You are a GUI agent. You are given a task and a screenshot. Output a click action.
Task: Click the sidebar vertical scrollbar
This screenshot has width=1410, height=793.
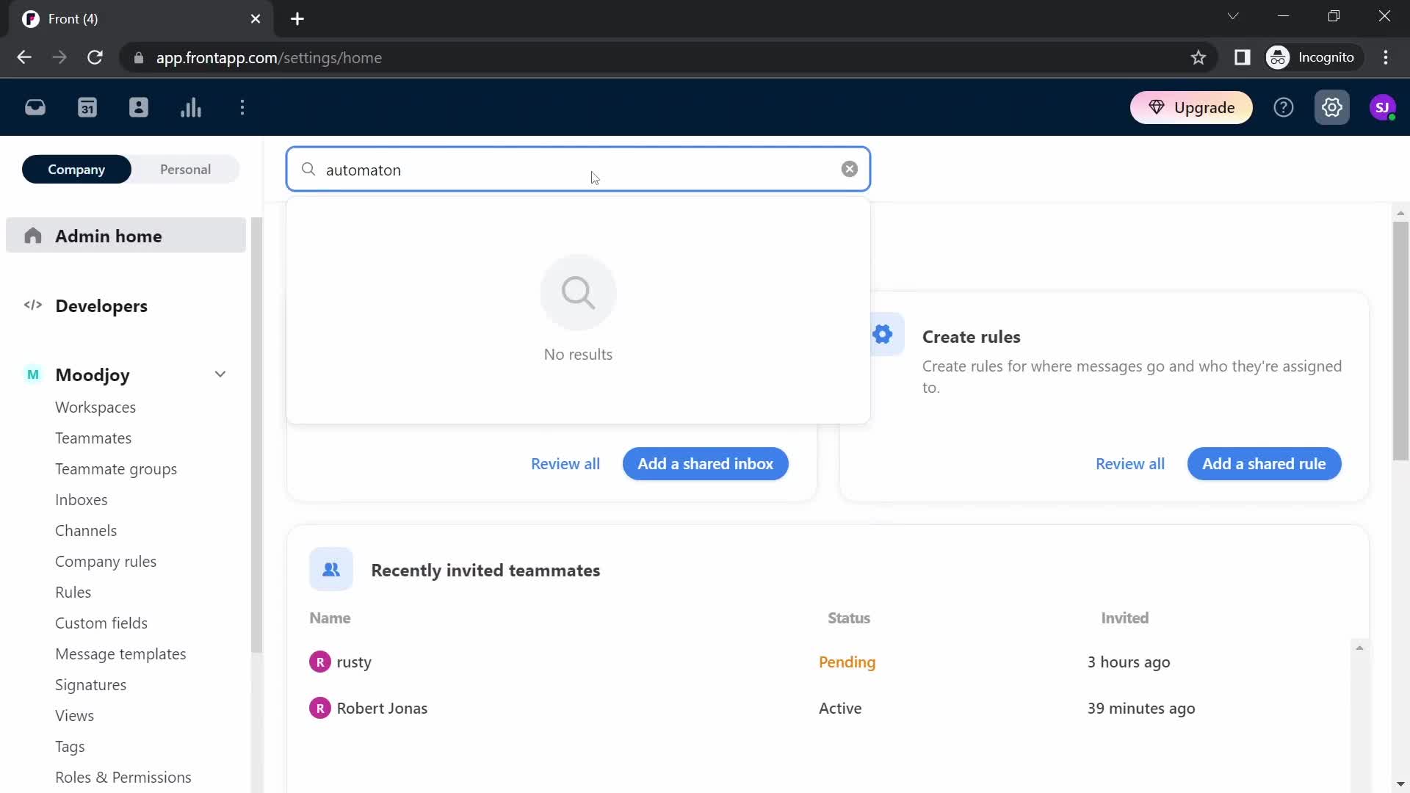pyautogui.click(x=256, y=435)
